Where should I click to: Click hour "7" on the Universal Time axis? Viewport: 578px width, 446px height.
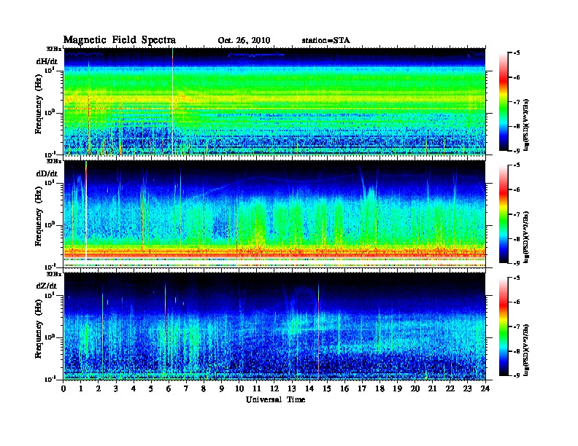pos(187,388)
